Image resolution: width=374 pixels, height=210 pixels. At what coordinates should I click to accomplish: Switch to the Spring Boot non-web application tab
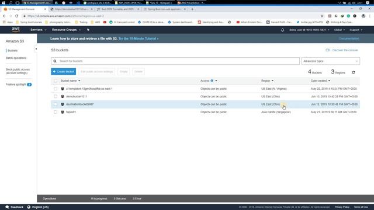point(165,9)
